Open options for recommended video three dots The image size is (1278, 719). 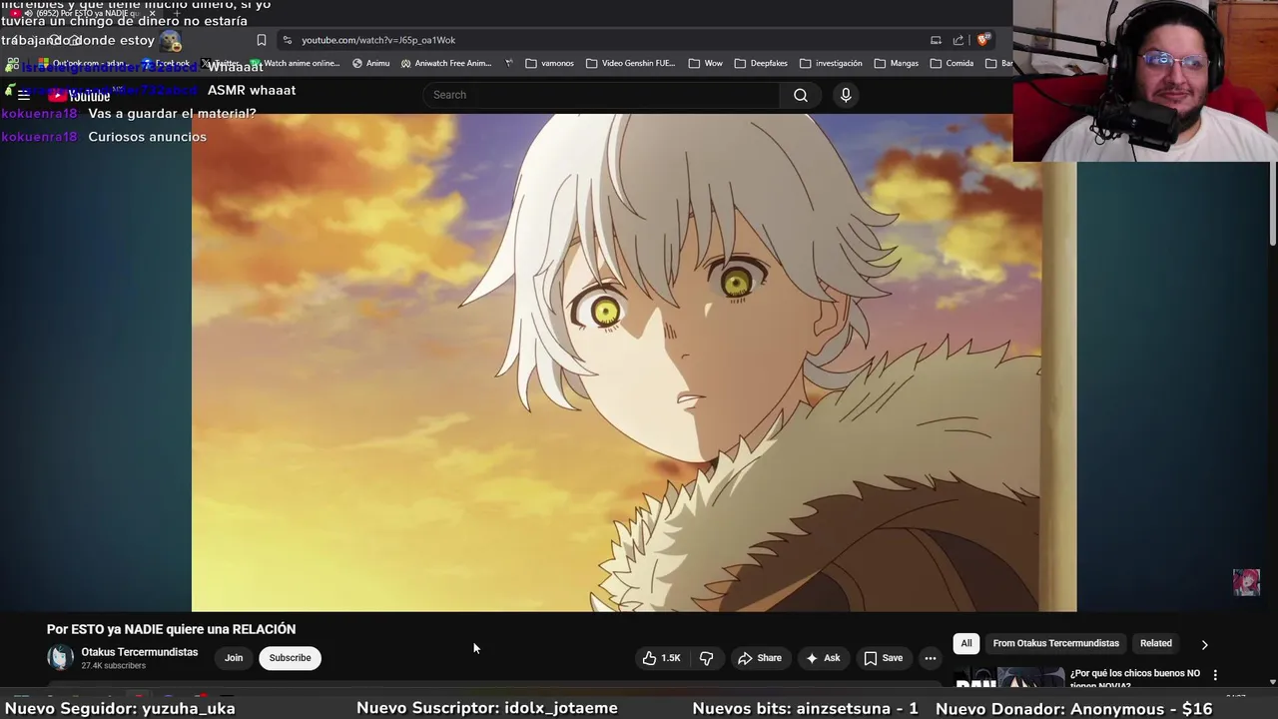point(1215,675)
